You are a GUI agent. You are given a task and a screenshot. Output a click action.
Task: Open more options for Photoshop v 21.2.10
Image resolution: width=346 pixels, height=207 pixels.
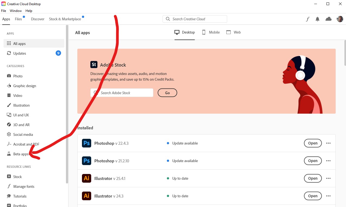coord(328,161)
